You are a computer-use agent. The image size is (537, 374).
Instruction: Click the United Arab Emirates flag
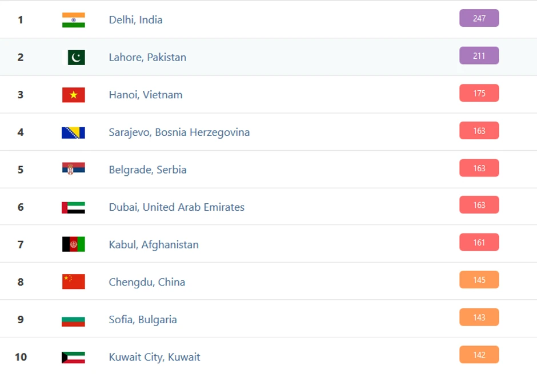click(x=73, y=207)
